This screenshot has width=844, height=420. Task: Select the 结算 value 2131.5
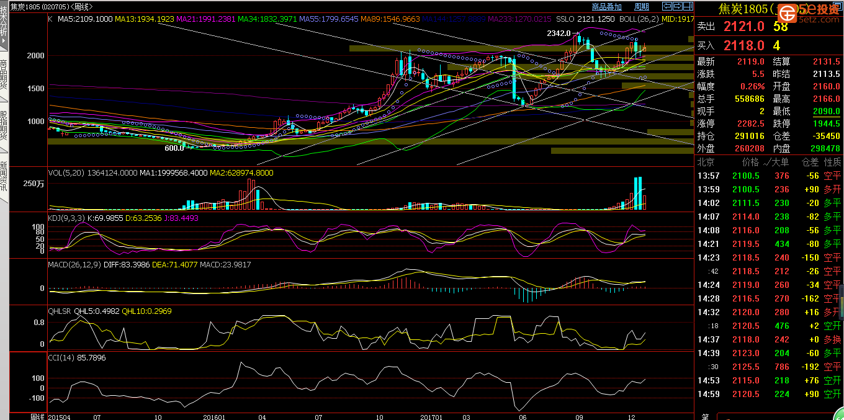click(x=826, y=61)
